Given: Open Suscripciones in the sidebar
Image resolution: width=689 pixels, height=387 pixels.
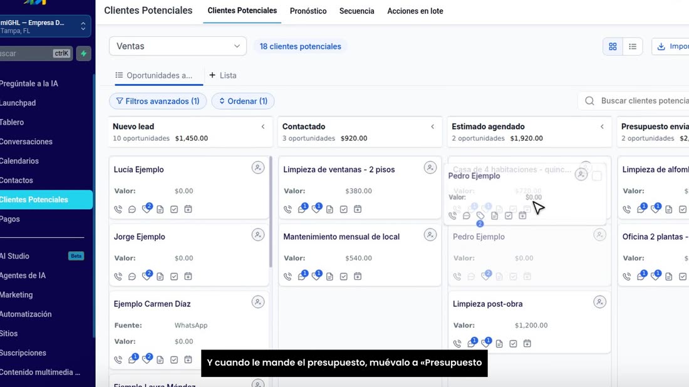Looking at the screenshot, I should click(23, 353).
